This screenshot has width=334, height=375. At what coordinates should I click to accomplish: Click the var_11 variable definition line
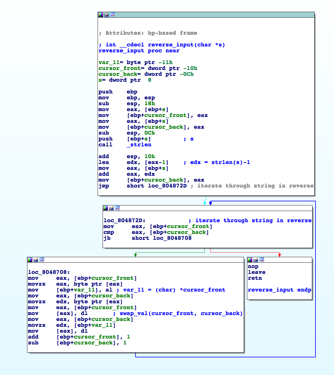coord(135,62)
